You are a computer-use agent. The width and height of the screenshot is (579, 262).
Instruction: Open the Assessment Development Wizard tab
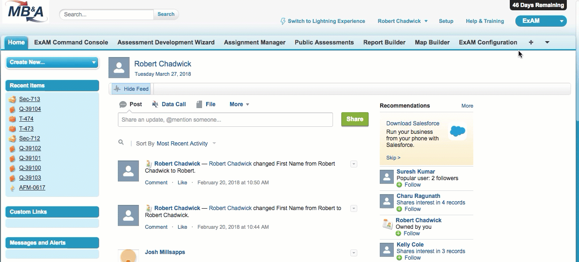[x=166, y=42]
